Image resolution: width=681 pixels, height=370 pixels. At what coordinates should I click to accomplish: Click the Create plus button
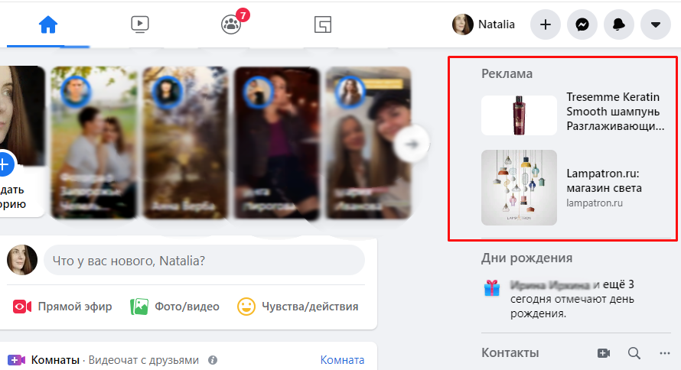pyautogui.click(x=545, y=24)
